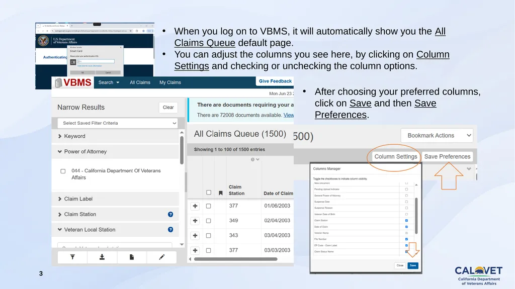Viewport: 515px width, 289px height.
Task: Open the Search dropdown menu in VBMS navbar
Action: [109, 82]
